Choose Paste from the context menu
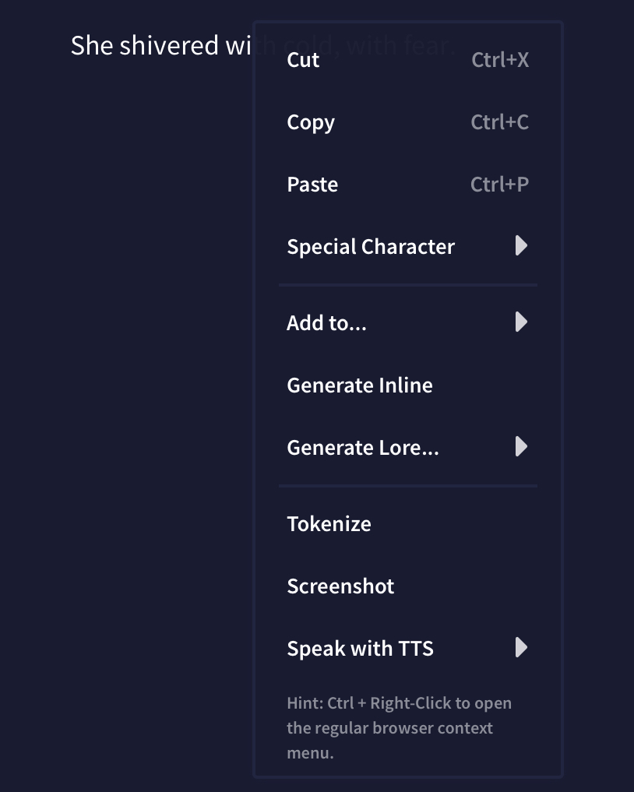634x792 pixels. pos(312,185)
